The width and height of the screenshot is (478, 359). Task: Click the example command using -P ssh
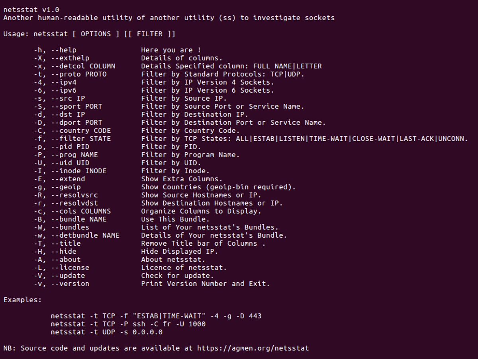128,324
